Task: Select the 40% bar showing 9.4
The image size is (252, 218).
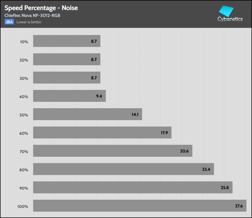Action: 69,96
